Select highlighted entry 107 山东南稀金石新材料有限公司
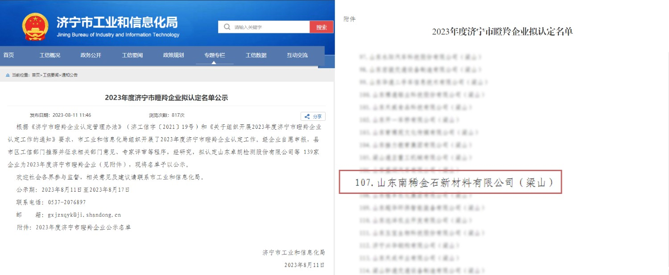 tap(450, 182)
